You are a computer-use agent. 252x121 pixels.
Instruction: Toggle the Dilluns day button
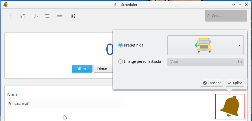(x=82, y=69)
